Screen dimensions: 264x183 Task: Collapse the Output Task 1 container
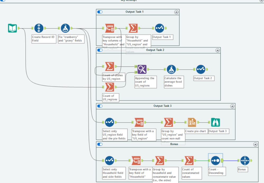click(176, 12)
